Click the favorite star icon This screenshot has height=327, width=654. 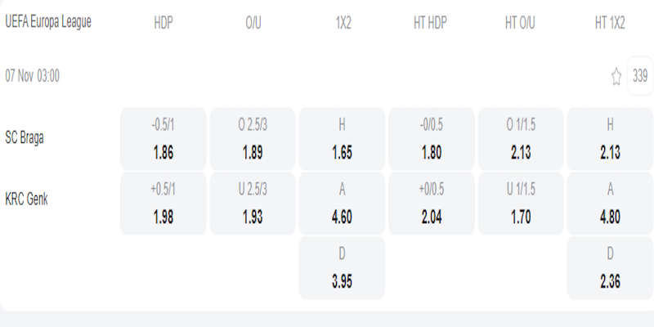(616, 77)
